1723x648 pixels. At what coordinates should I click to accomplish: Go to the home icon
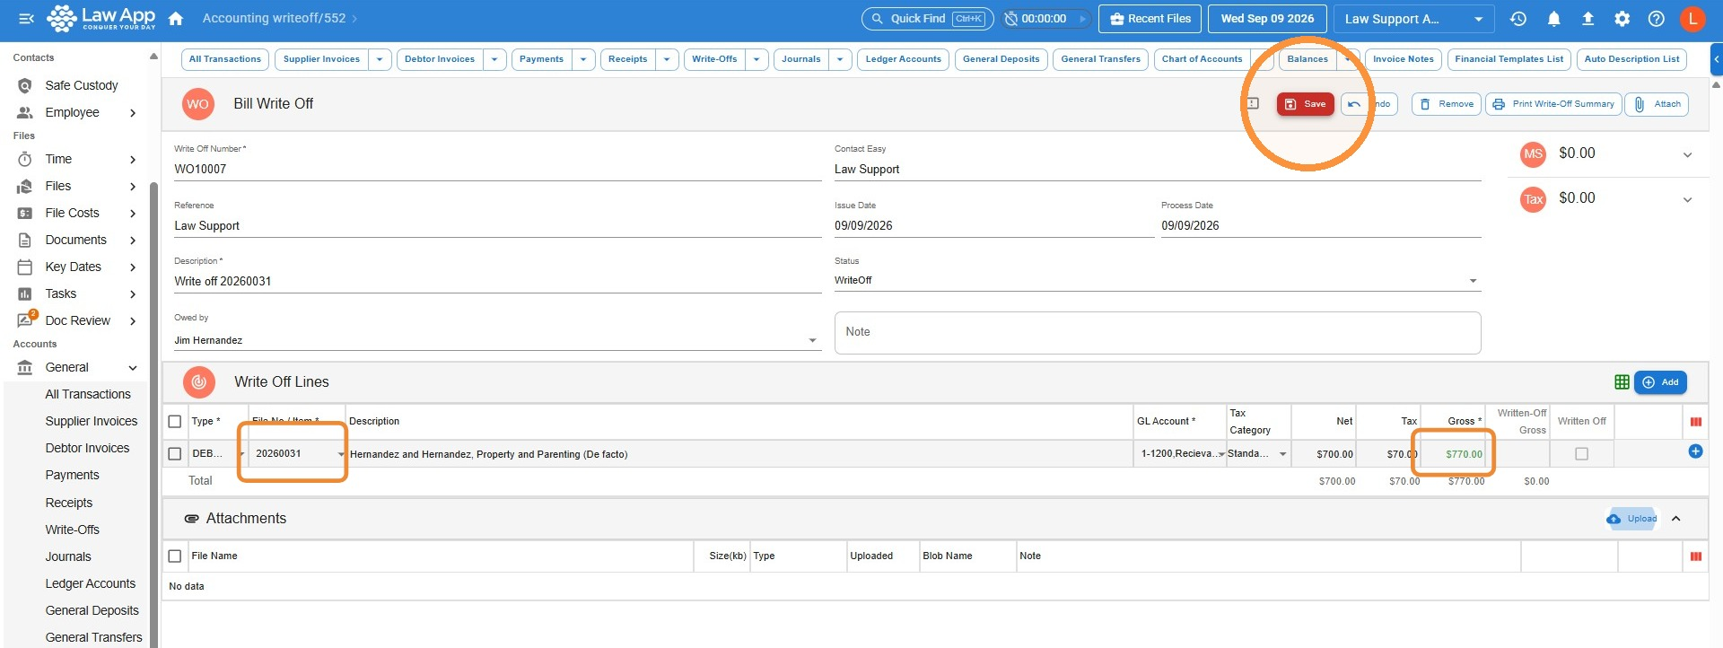point(176,19)
